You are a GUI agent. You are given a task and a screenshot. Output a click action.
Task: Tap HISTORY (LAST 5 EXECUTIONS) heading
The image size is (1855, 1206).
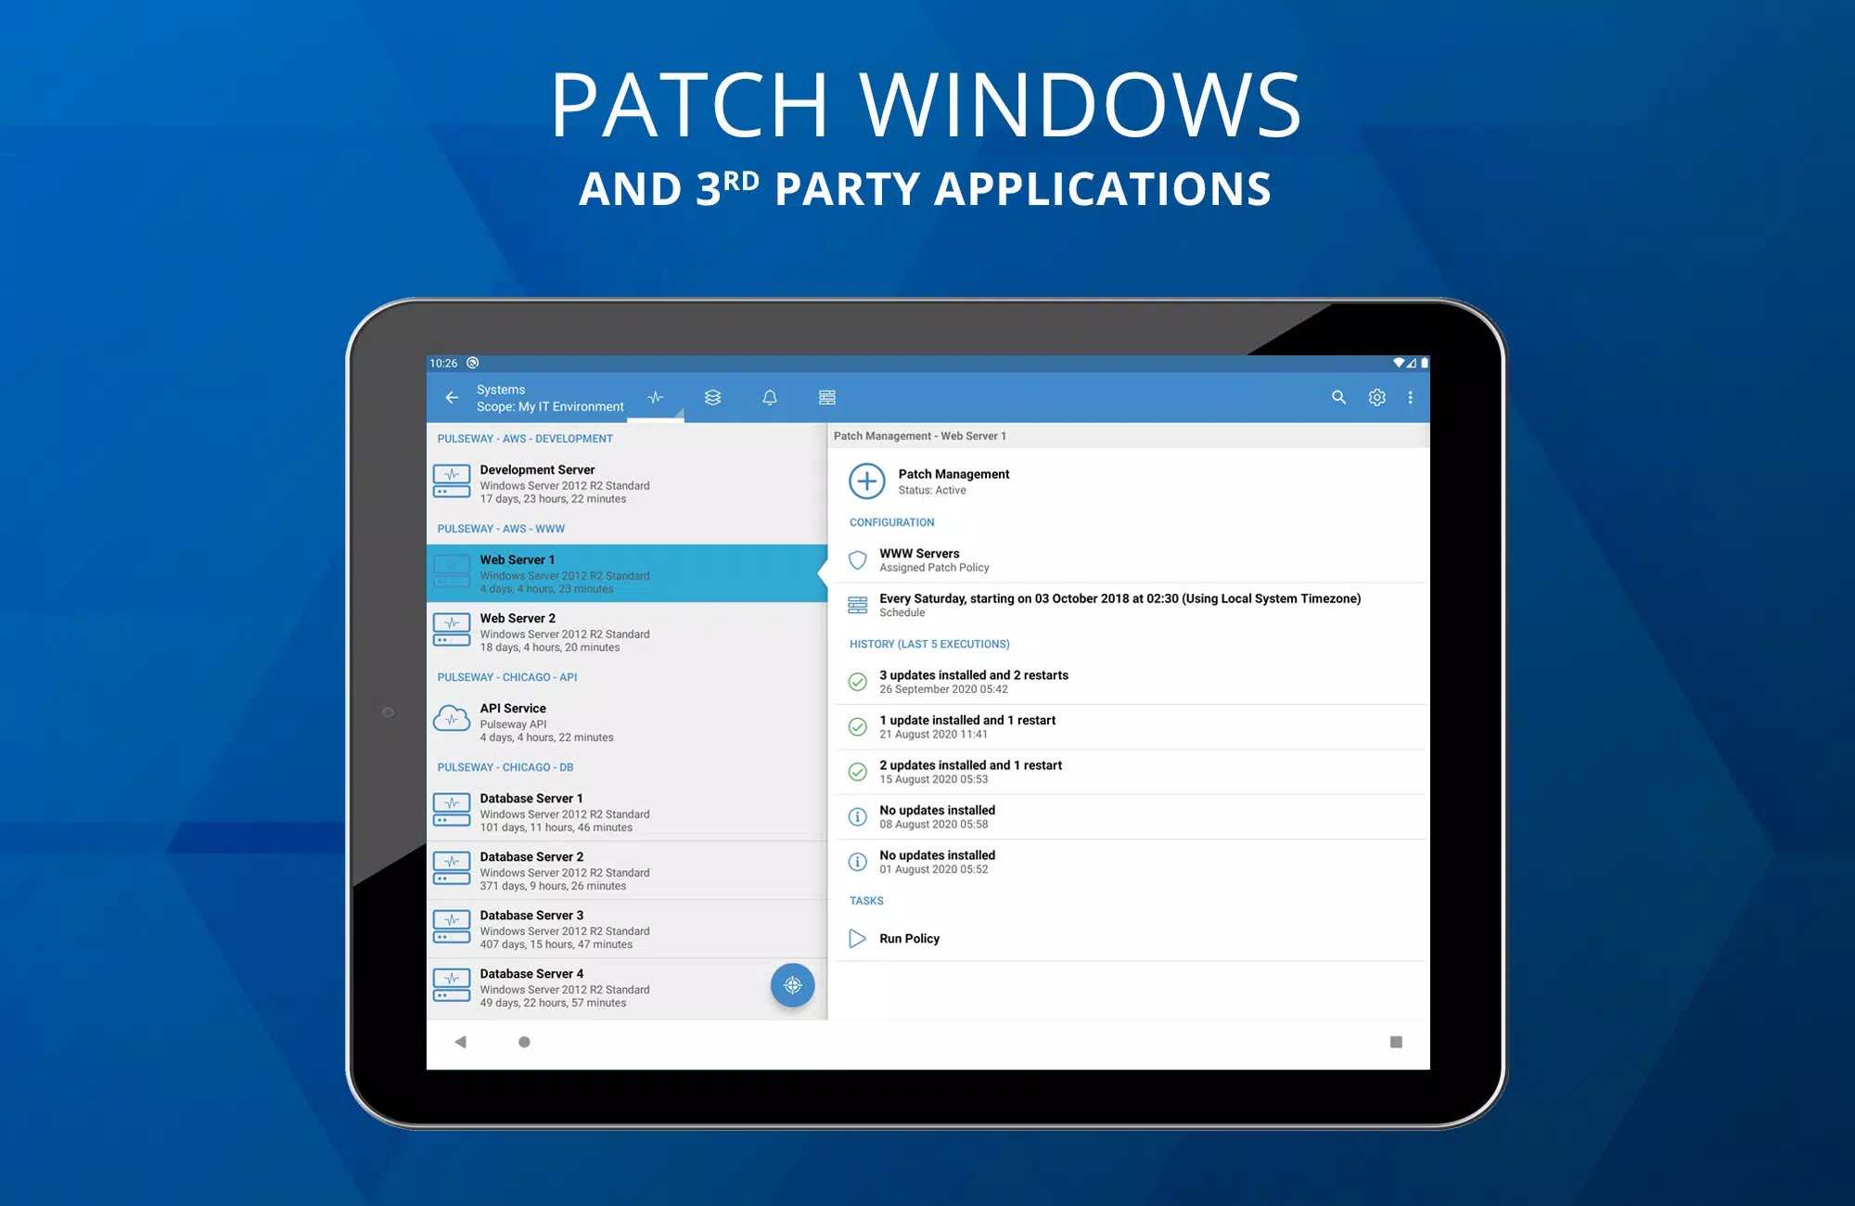929,644
